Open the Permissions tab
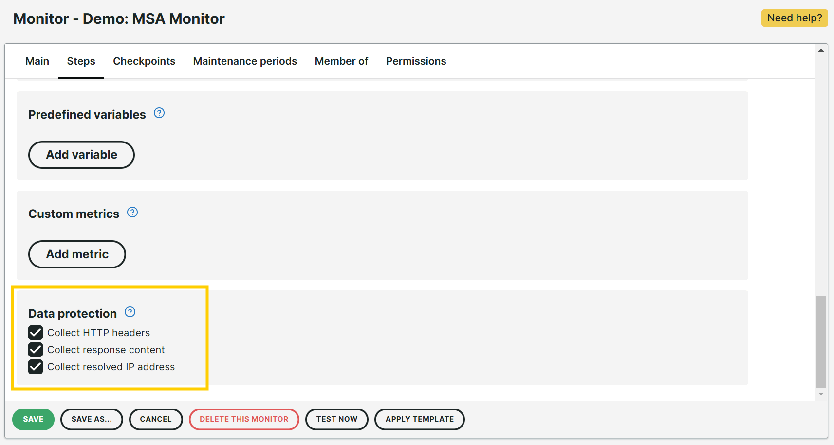The image size is (834, 445). coord(416,61)
